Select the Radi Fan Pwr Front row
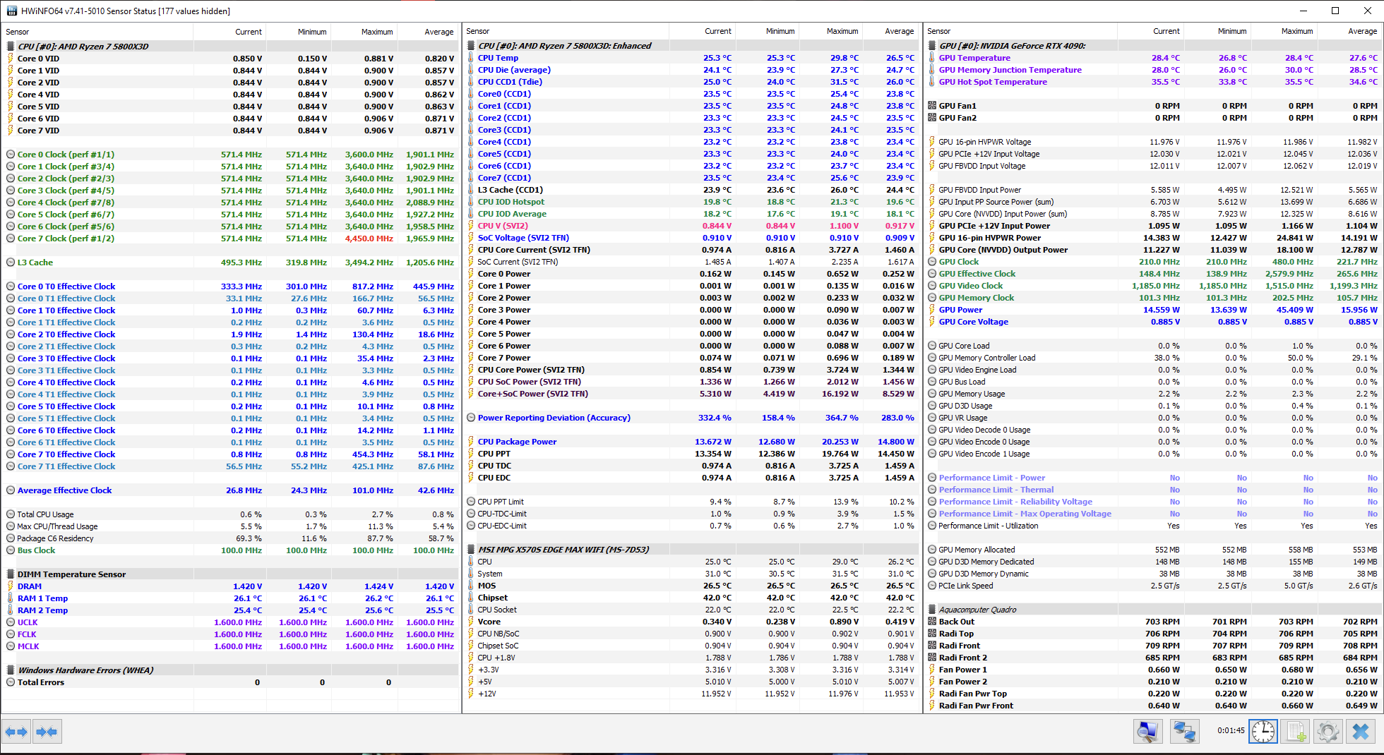Image resolution: width=1384 pixels, height=755 pixels. coord(1153,706)
